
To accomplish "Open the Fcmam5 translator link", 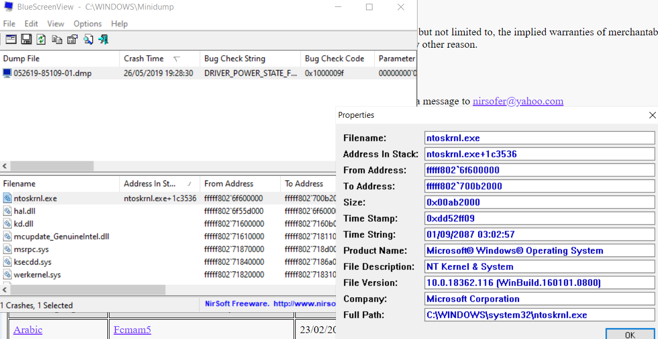I will (132, 330).
